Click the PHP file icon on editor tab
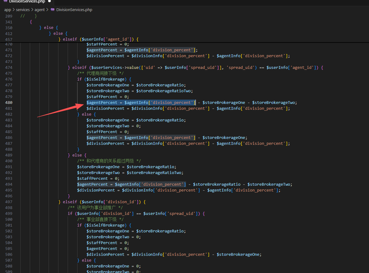Viewport: 369px width, 273px height. 5,1
